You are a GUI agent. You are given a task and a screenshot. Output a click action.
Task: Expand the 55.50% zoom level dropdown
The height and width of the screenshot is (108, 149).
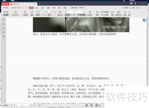coord(49,12)
